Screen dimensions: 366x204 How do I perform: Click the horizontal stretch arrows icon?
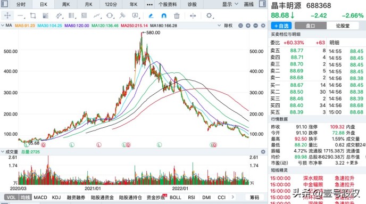pyautogui.click(x=193, y=15)
